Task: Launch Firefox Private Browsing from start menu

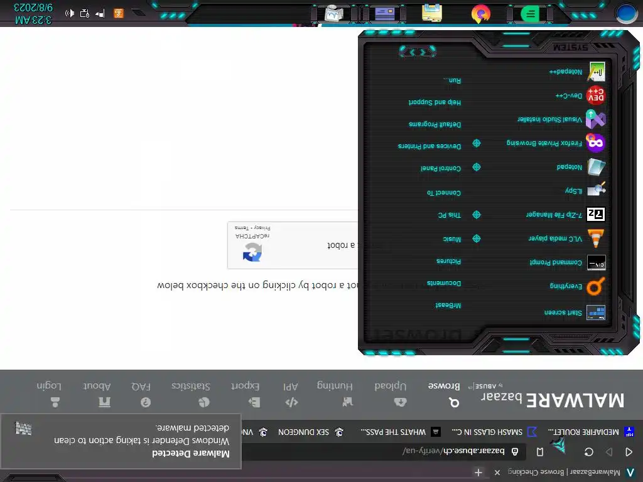Action: point(556,143)
